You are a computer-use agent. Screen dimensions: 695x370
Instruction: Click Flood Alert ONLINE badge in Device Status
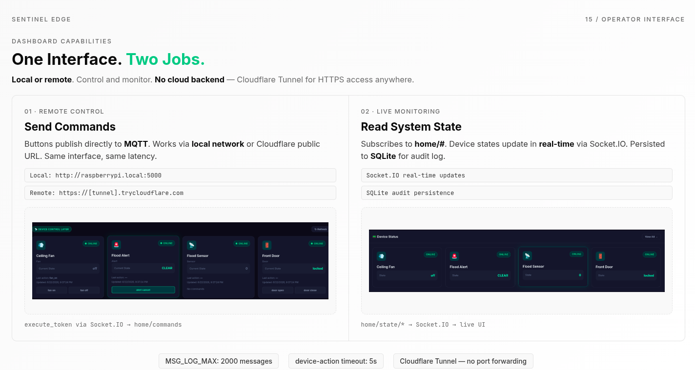pos(504,254)
